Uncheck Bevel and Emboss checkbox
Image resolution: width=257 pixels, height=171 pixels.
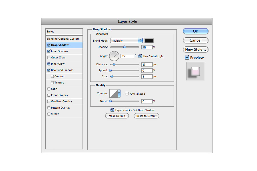(49, 70)
